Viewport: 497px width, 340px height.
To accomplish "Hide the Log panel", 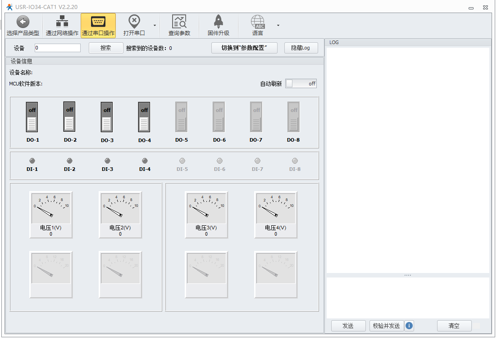I will coord(301,48).
